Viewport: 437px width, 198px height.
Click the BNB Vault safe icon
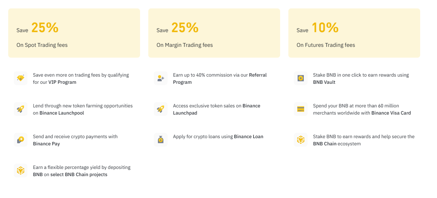point(301,78)
